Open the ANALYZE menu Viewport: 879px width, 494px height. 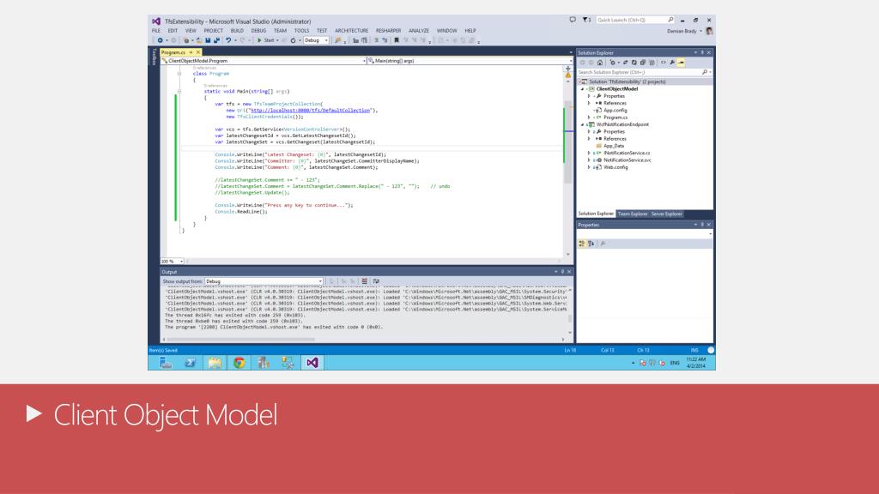click(x=419, y=31)
